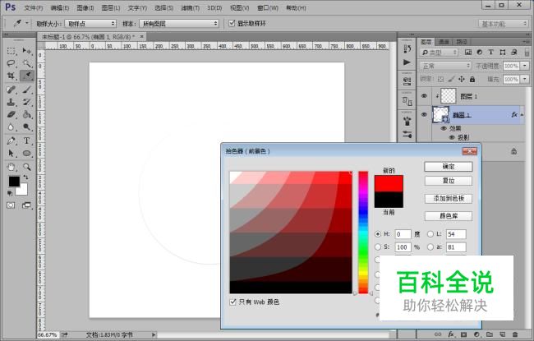Toggle Quick Mask mode
The height and width of the screenshot is (341, 534).
click(x=11, y=205)
